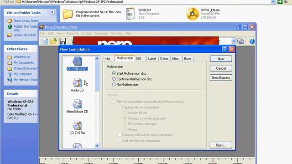Screen dimensions: 292x164
Task: Click the Share this folder icon
Action: 10,35
